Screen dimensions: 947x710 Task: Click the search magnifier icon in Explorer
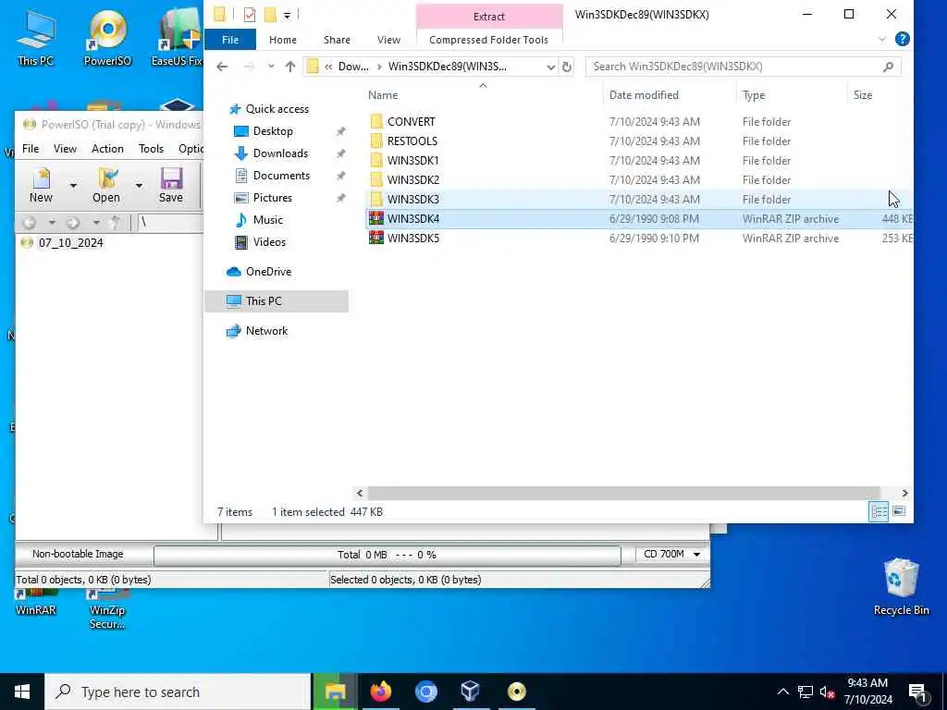[889, 67]
